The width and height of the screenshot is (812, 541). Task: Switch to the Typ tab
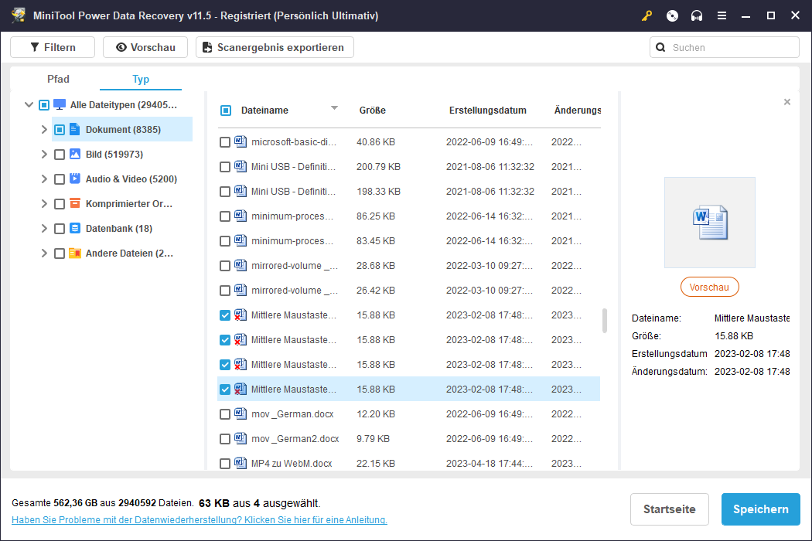point(140,79)
